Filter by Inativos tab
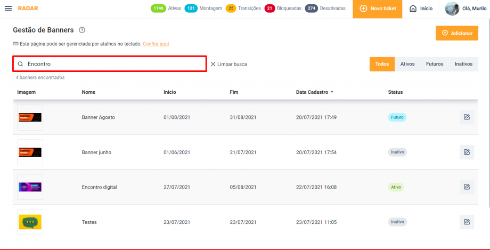Viewport: 490px width, 250px height. point(463,64)
